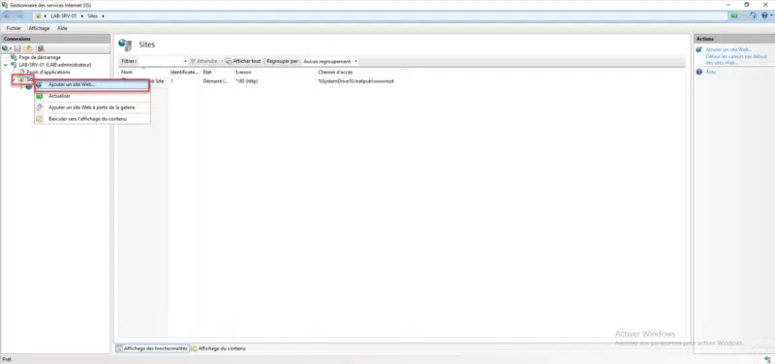Click the breadcrumb arrow after Sites

[103, 15]
